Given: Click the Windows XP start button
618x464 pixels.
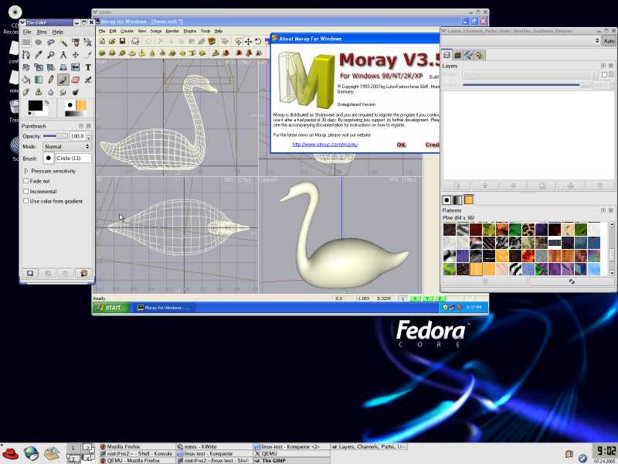Looking at the screenshot, I should click(110, 307).
